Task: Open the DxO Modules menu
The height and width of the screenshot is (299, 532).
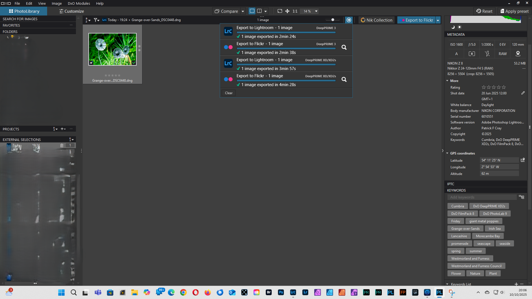Action: coord(79,3)
